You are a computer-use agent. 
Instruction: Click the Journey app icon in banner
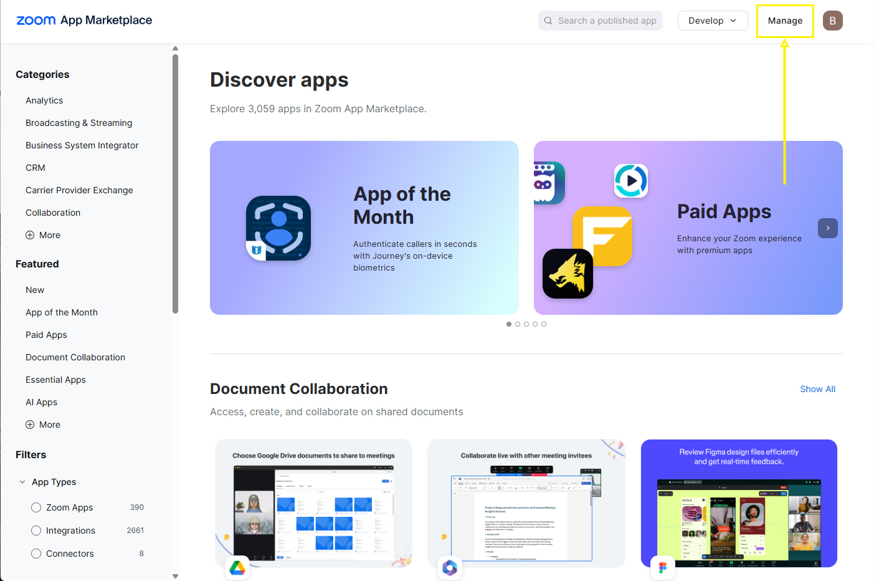pos(278,228)
